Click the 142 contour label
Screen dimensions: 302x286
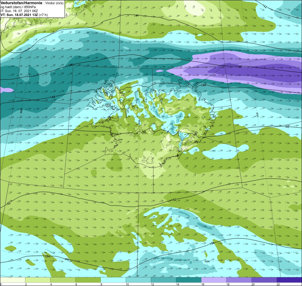[265, 6]
